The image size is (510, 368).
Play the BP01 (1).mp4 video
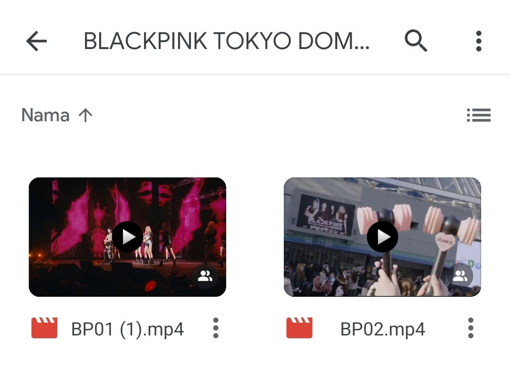click(x=127, y=237)
